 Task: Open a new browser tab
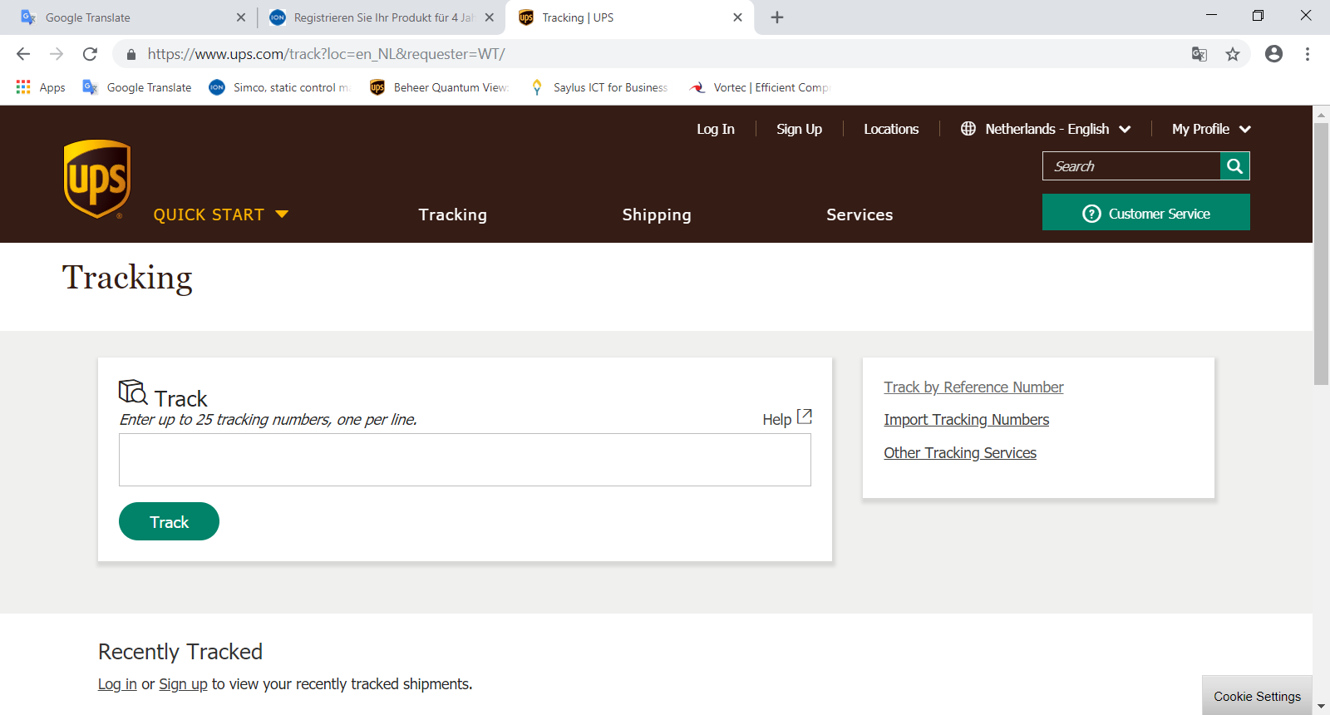click(x=777, y=17)
